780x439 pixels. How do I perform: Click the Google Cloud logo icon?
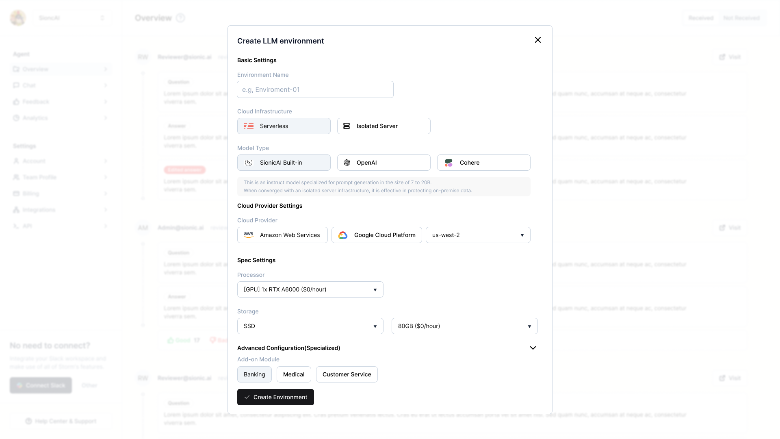coord(343,235)
